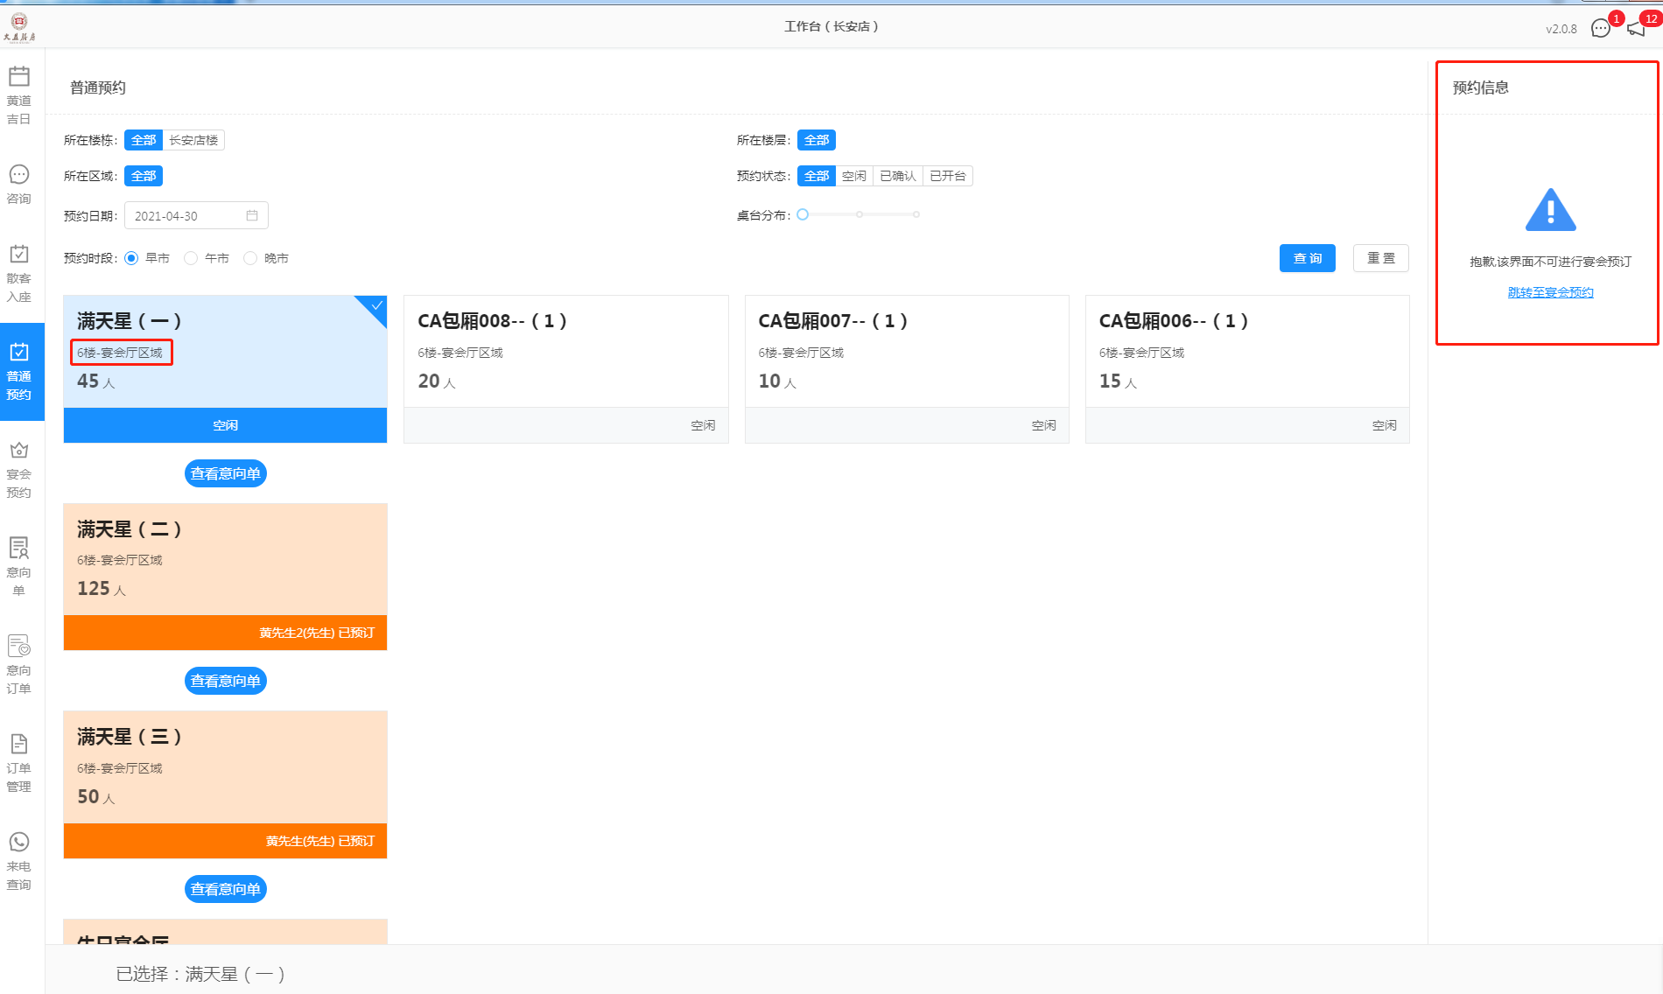
Task: Click the 黄先生2(先生) 已预订 status bar
Action: coord(225,633)
